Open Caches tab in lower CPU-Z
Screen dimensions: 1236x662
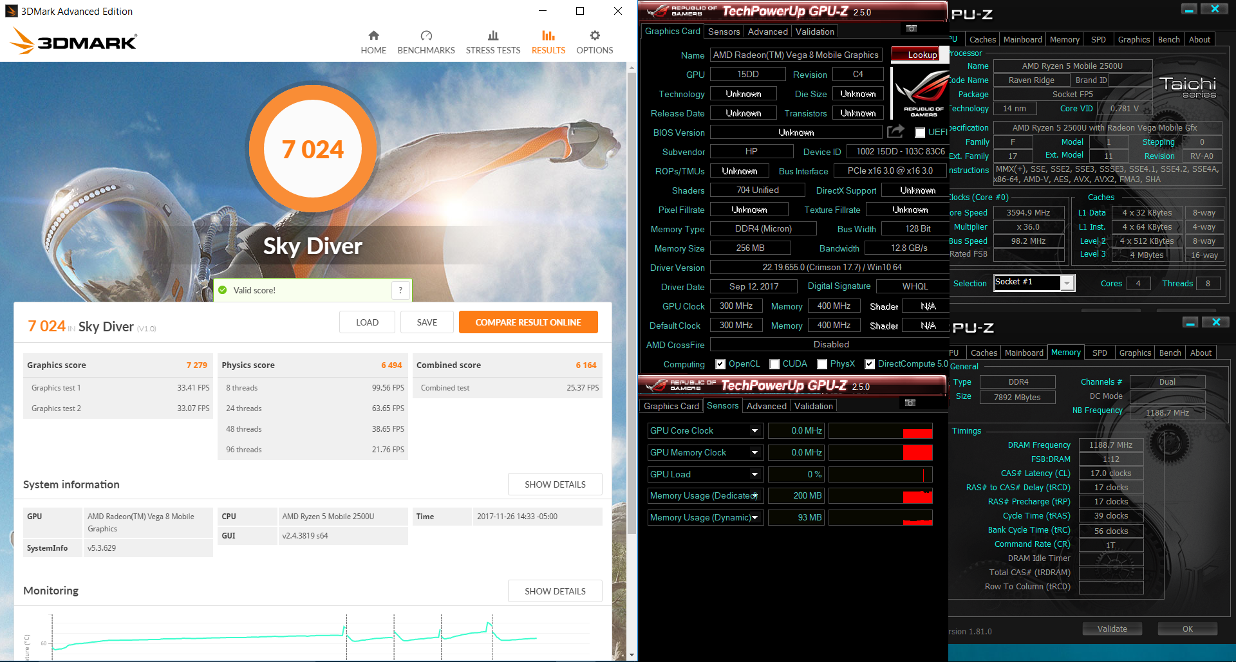tap(984, 353)
